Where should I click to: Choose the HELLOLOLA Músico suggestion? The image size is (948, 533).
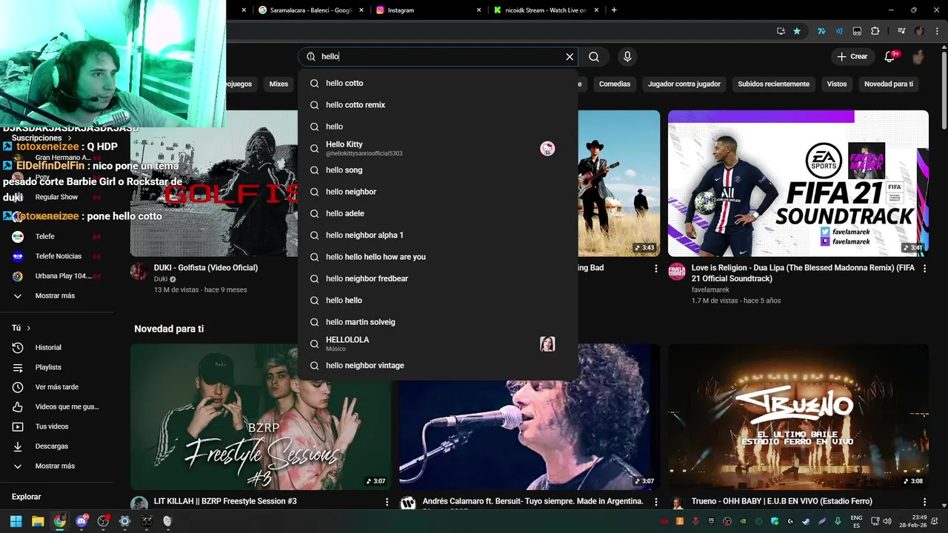click(x=438, y=343)
